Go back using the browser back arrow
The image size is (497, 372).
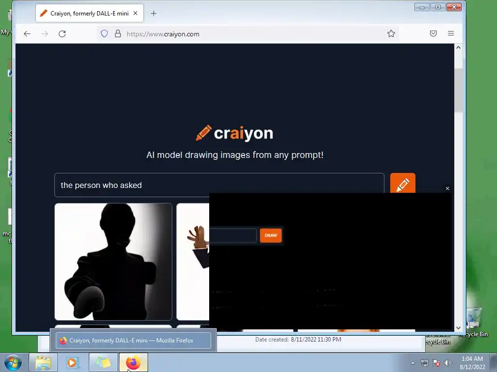(x=27, y=34)
